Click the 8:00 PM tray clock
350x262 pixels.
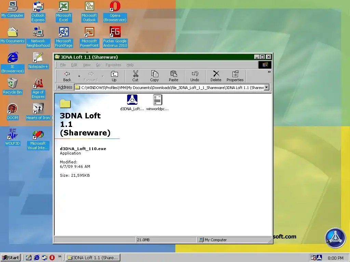336,258
